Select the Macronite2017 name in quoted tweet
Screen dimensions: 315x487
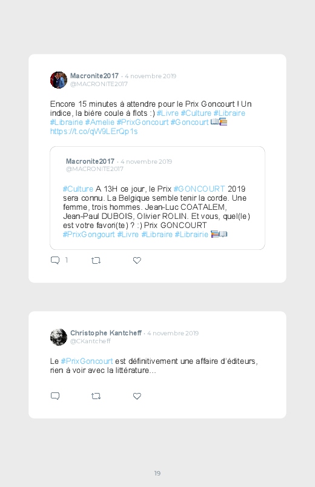(90, 161)
